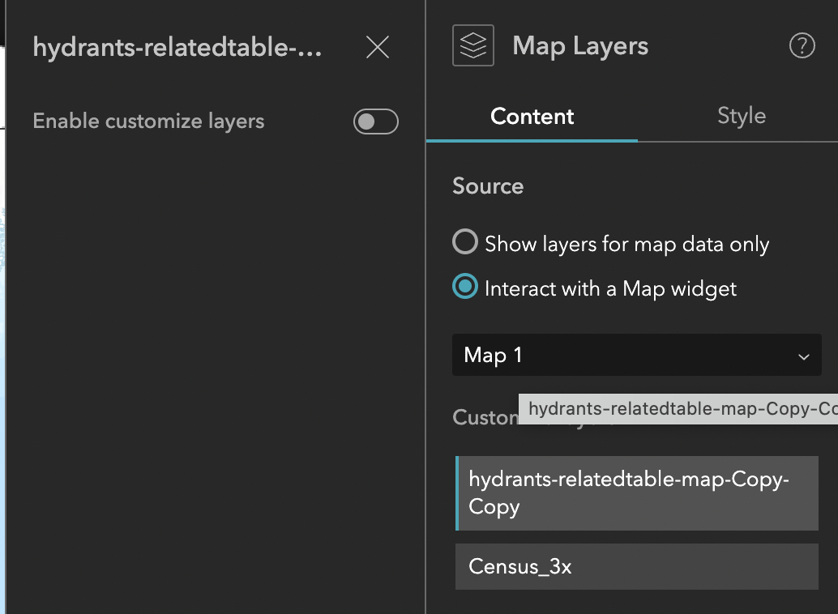Screen dimensions: 838x614
Task: Click the Interact with a Map widget label text
Action: [x=610, y=288]
